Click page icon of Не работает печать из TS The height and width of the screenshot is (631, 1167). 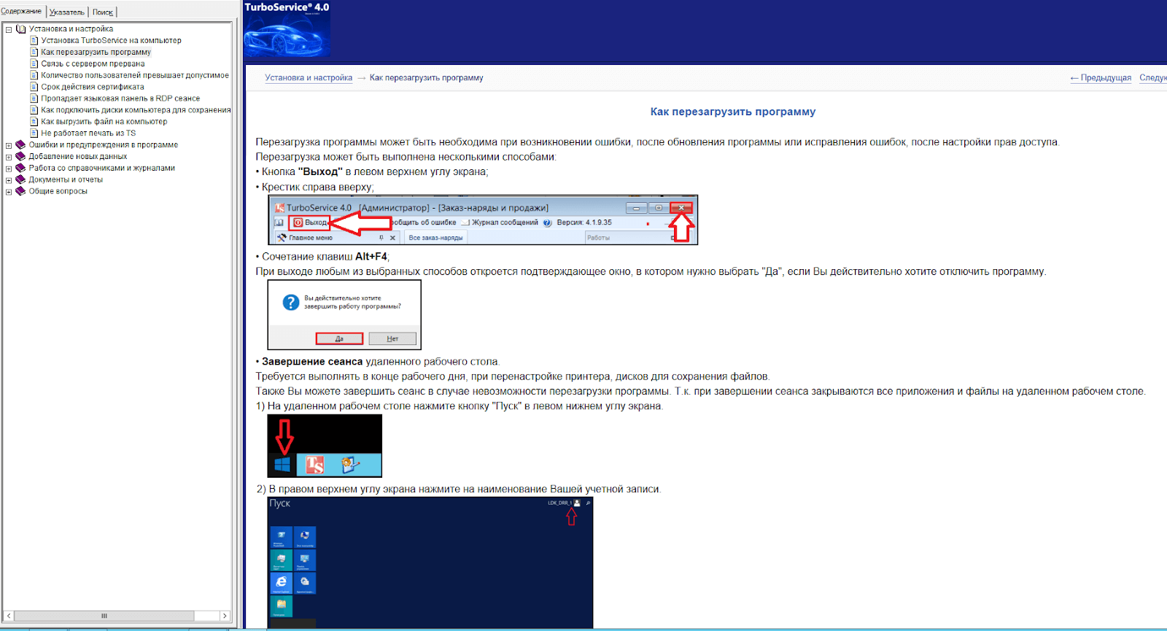[x=34, y=133]
